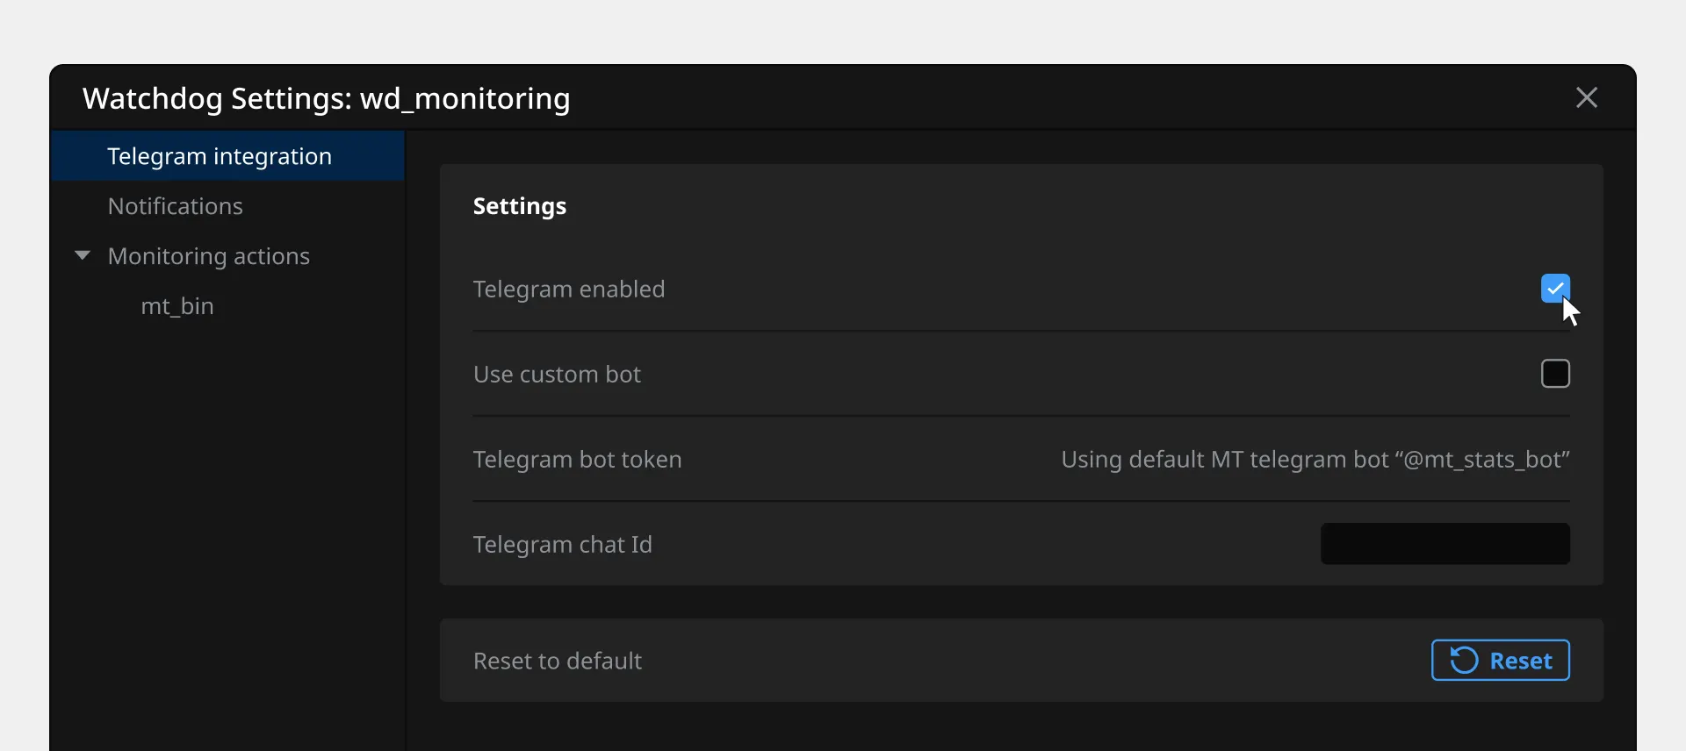Click the Settings panel heading
Screen dimensions: 1686x751
[520, 206]
